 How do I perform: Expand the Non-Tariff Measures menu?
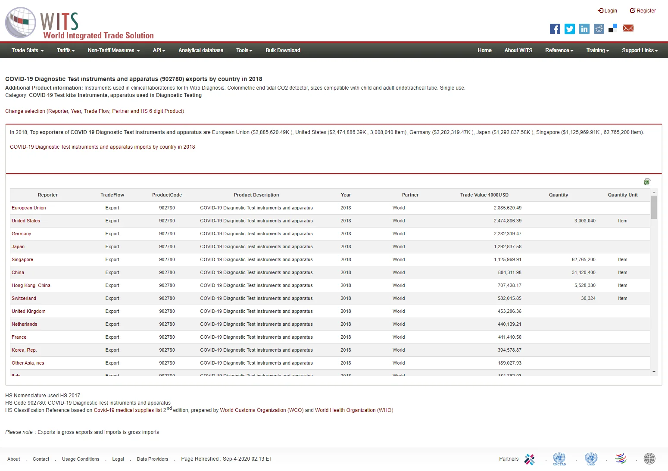[113, 50]
